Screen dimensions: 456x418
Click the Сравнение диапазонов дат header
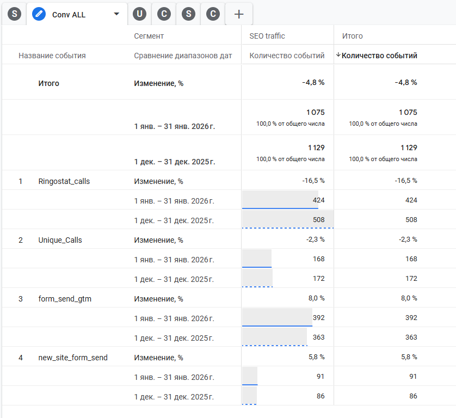click(x=183, y=56)
